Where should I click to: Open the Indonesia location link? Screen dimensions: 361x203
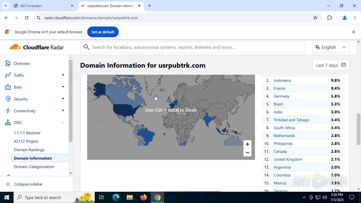[282, 80]
